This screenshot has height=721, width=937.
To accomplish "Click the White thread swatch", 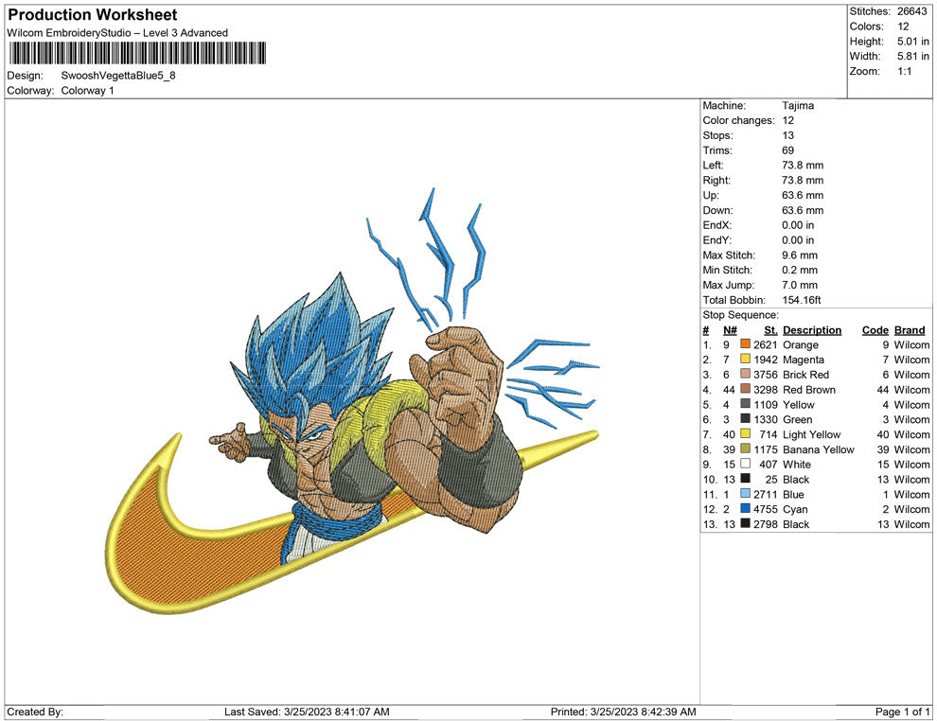I will pos(745,464).
